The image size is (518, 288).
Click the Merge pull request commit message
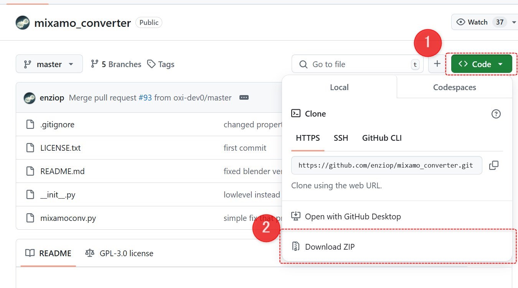(x=150, y=98)
